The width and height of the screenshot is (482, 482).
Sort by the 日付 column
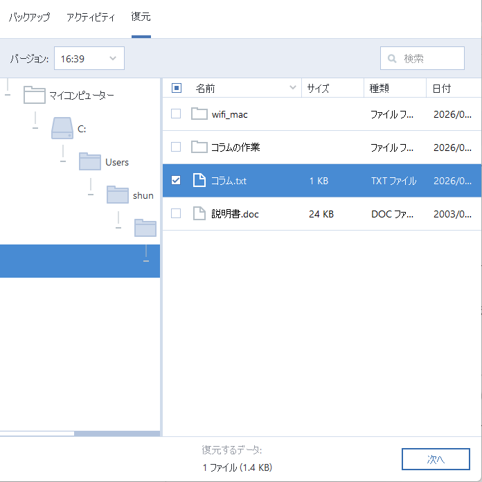(x=442, y=89)
